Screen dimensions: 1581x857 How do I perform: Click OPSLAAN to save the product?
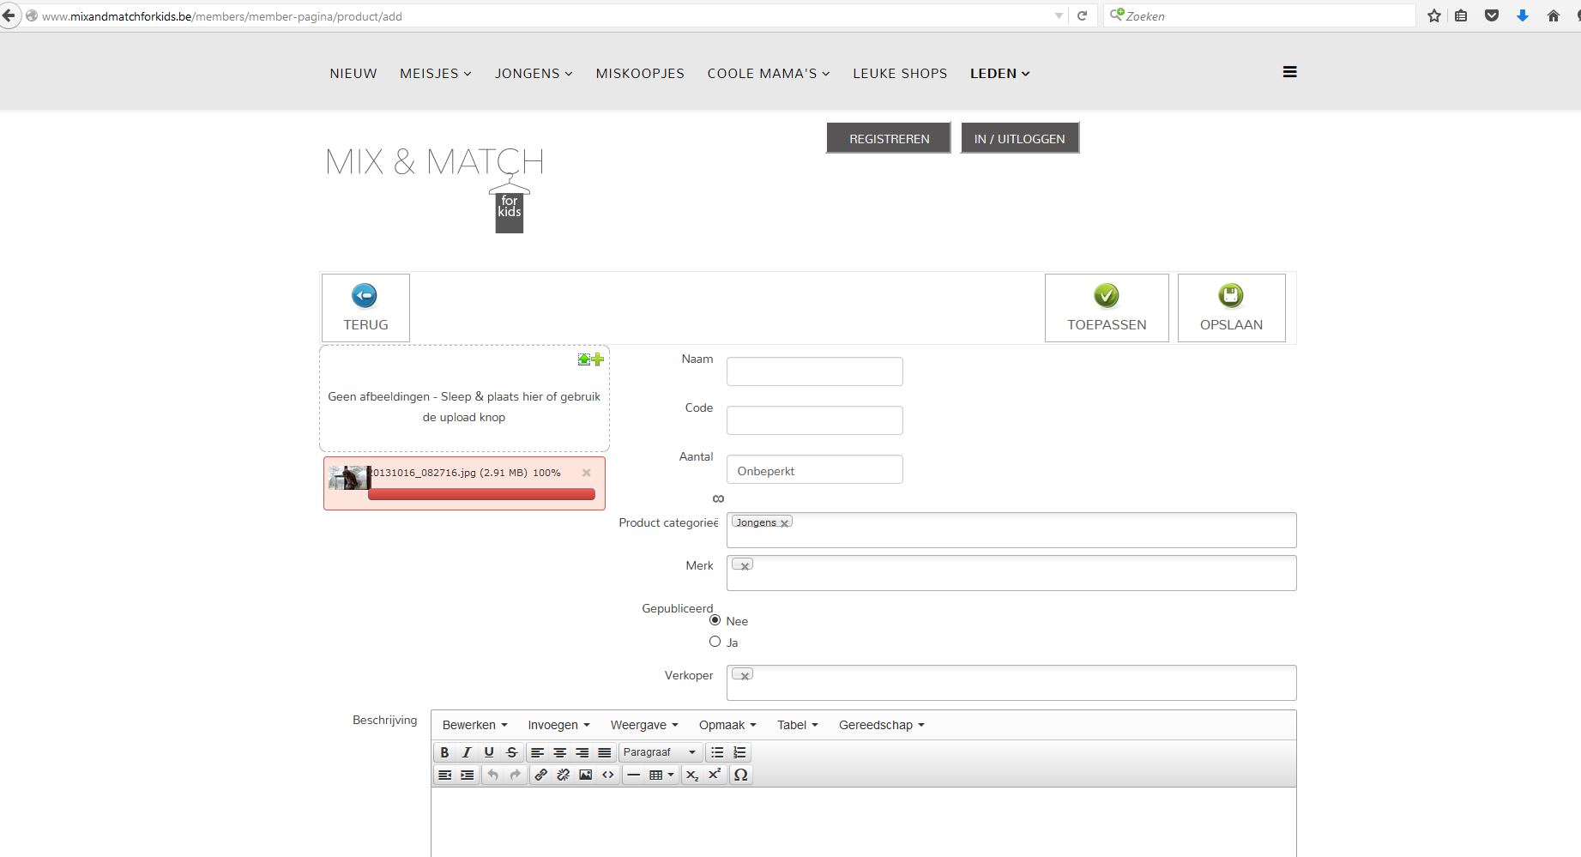click(1231, 308)
